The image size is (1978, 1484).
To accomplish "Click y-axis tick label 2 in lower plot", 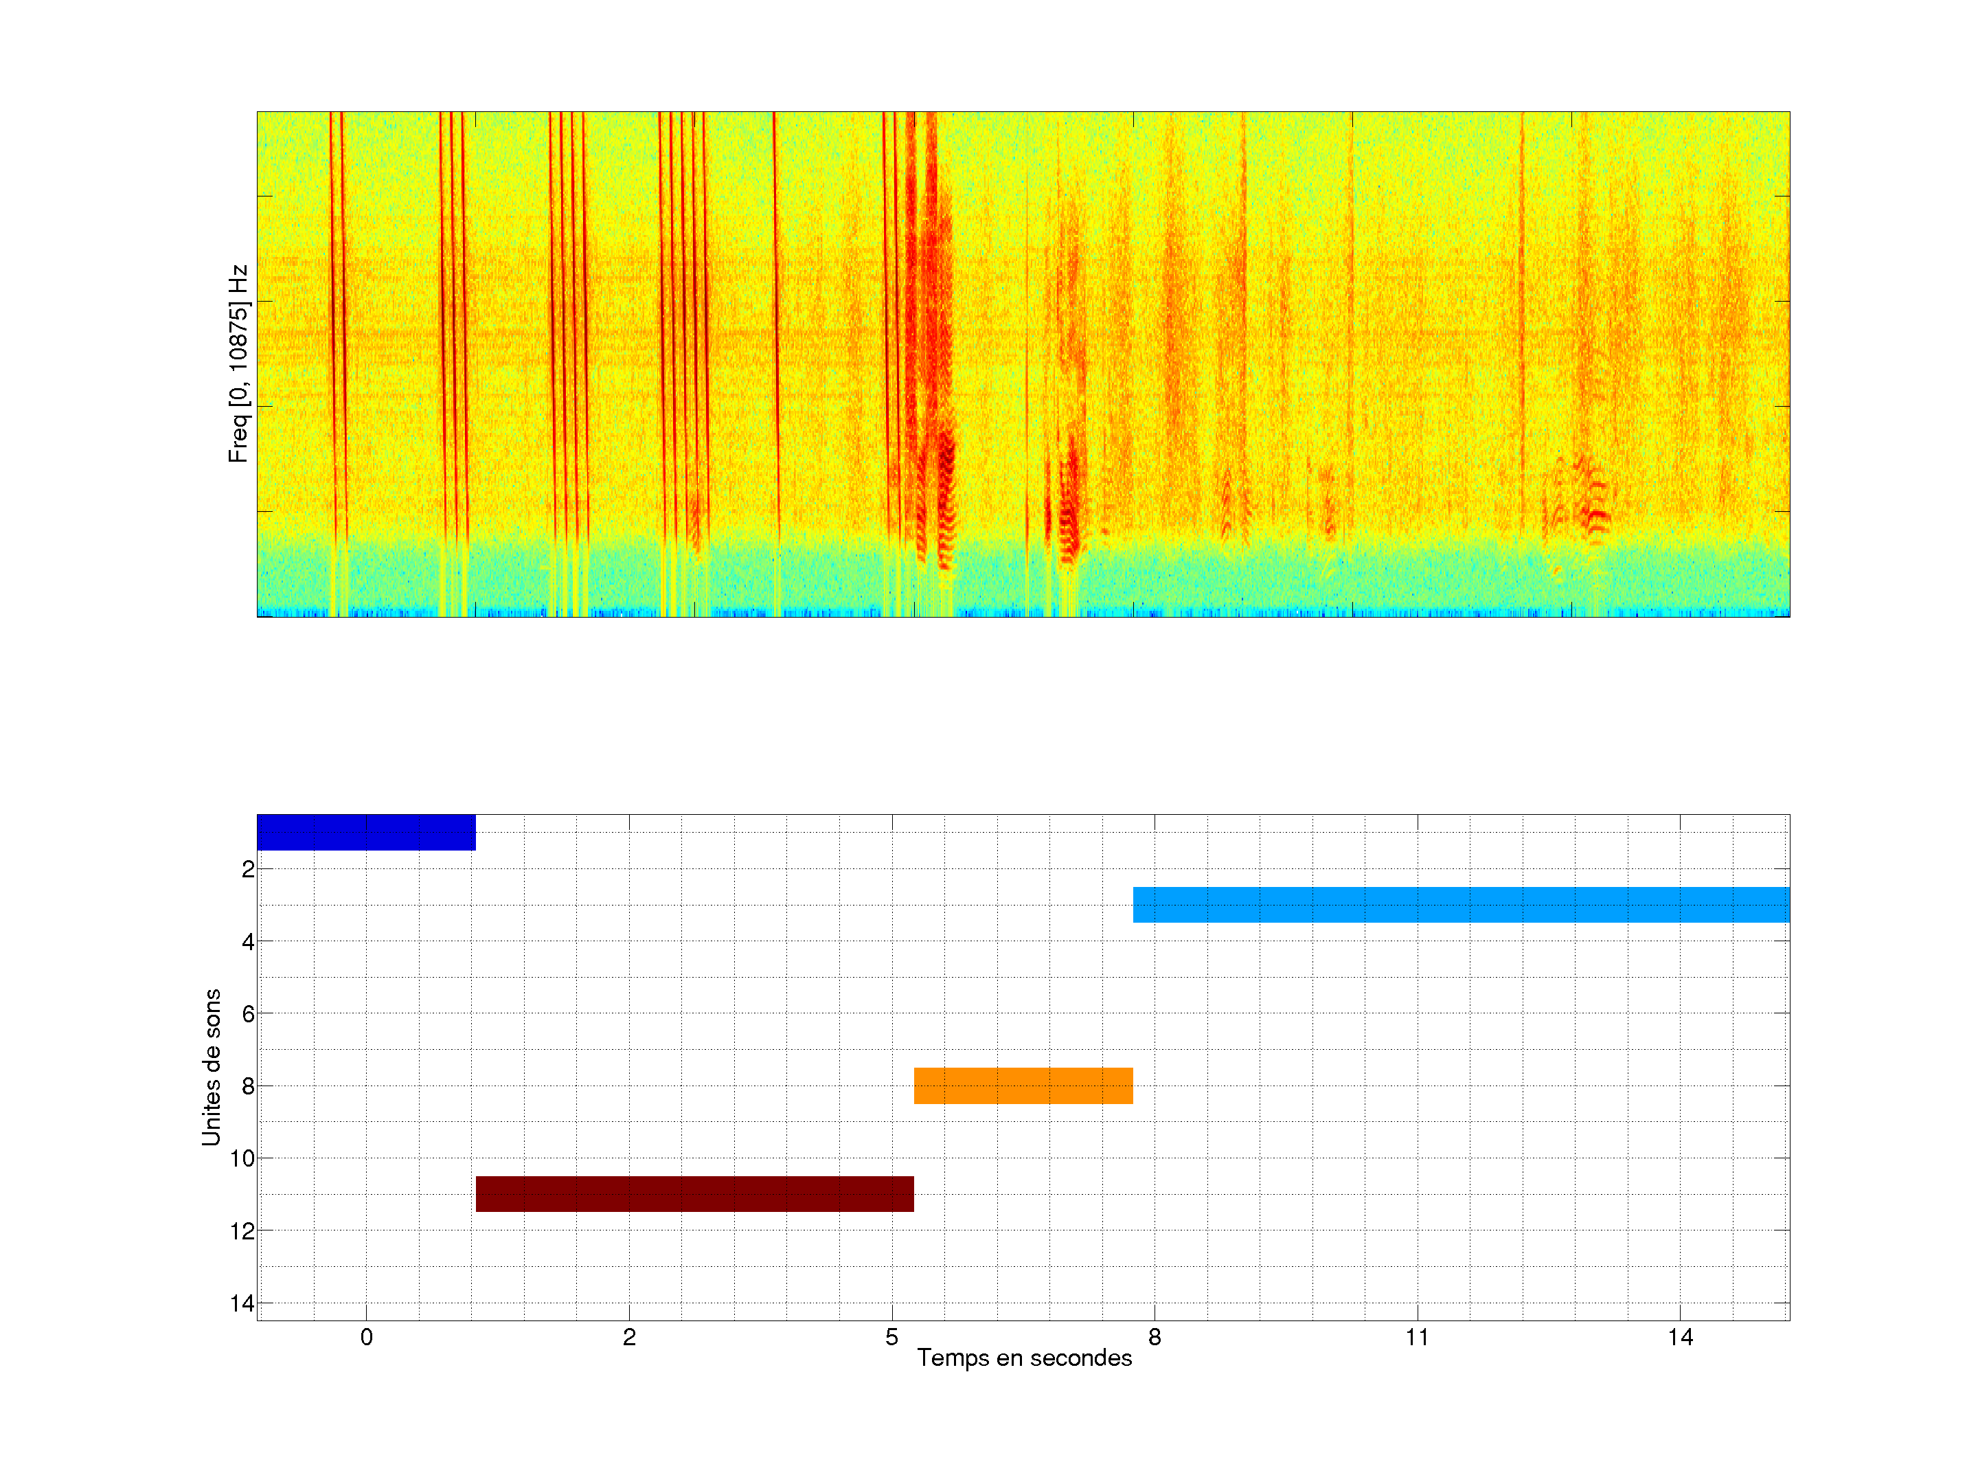I will 248,870.
